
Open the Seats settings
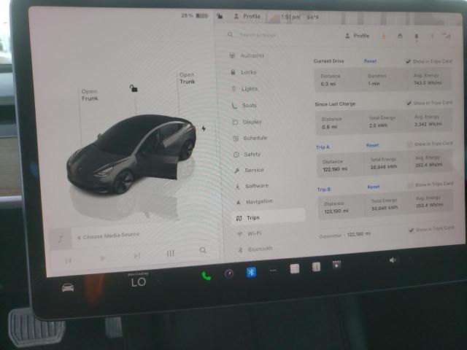tap(244, 105)
